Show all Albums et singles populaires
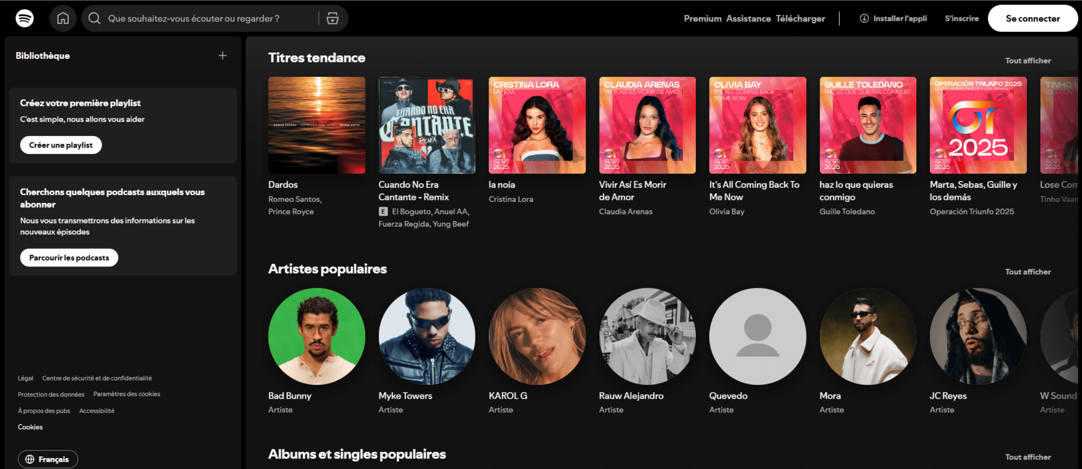 1028,457
